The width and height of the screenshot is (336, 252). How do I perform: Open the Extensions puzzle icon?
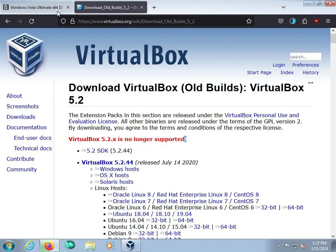click(304, 21)
